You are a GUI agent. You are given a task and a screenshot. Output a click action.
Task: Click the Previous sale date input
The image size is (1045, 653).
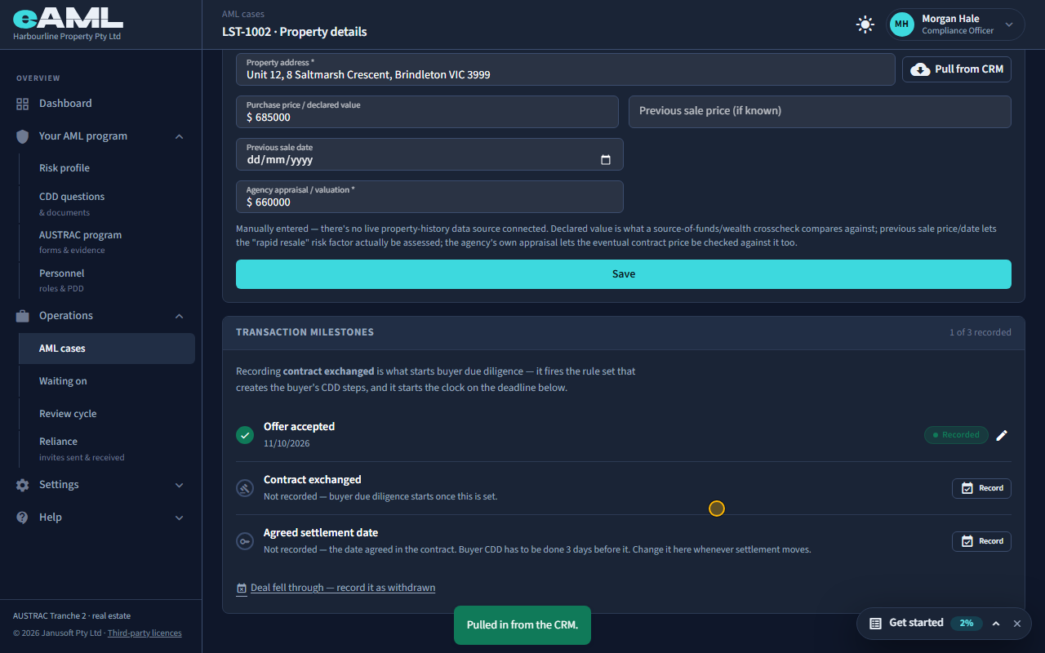pyautogui.click(x=429, y=154)
